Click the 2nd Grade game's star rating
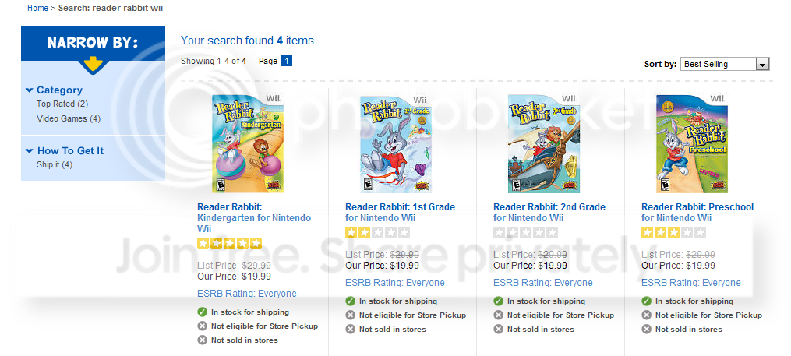Image resolution: width=791 pixels, height=356 pixels. tap(525, 233)
